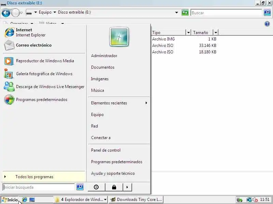Open Tipo column filter dropdown
Image resolution: width=273 pixels, height=204 pixels.
188,32
